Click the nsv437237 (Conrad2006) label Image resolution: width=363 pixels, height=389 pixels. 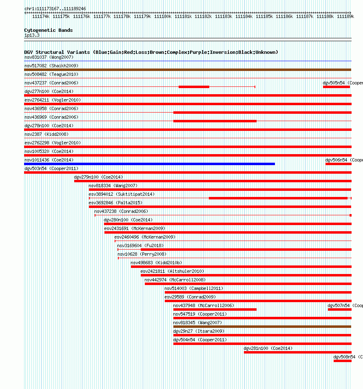[x=51, y=83]
